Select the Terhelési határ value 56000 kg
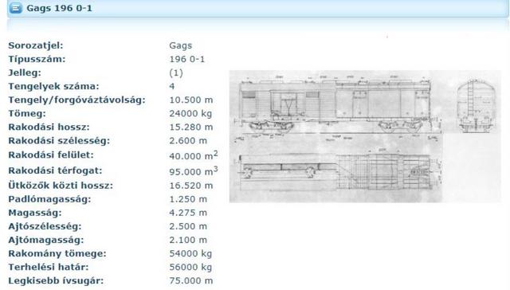The width and height of the screenshot is (510, 290). [x=190, y=267]
